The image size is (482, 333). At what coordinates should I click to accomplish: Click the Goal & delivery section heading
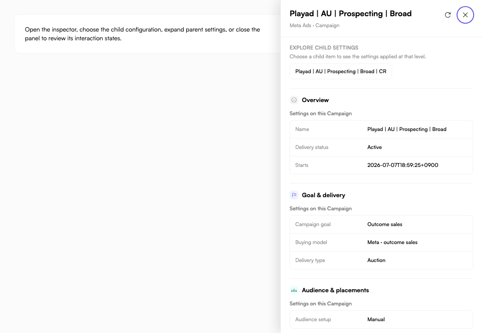point(323,195)
